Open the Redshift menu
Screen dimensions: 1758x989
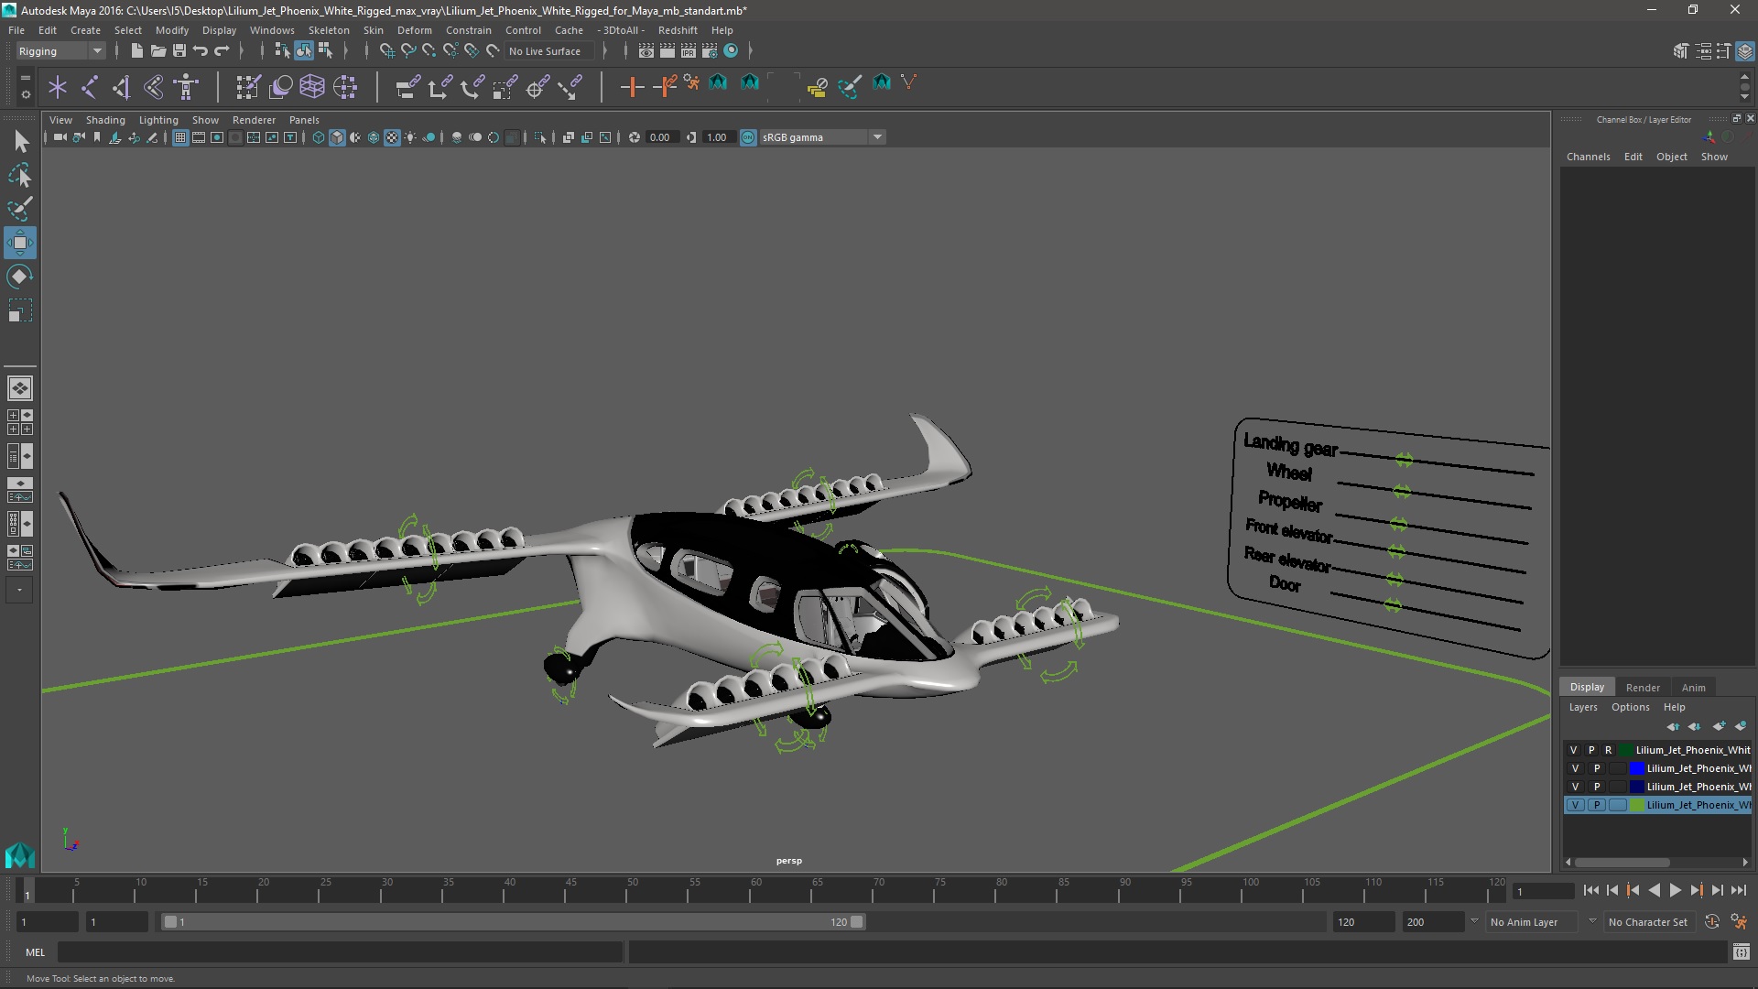point(678,30)
